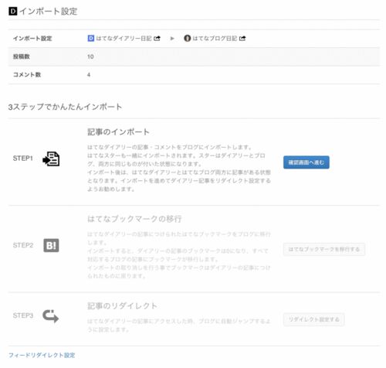Viewport: 386px width, 368px height.
Task: Open the はてなブログ日記 link
Action: click(x=215, y=39)
